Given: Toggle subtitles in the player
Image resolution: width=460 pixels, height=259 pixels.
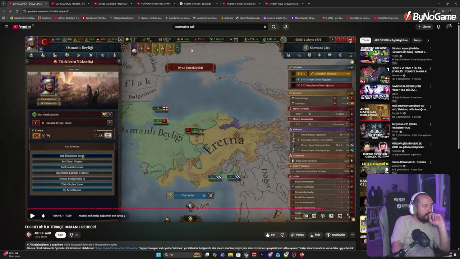Looking at the screenshot, I should 314,216.
